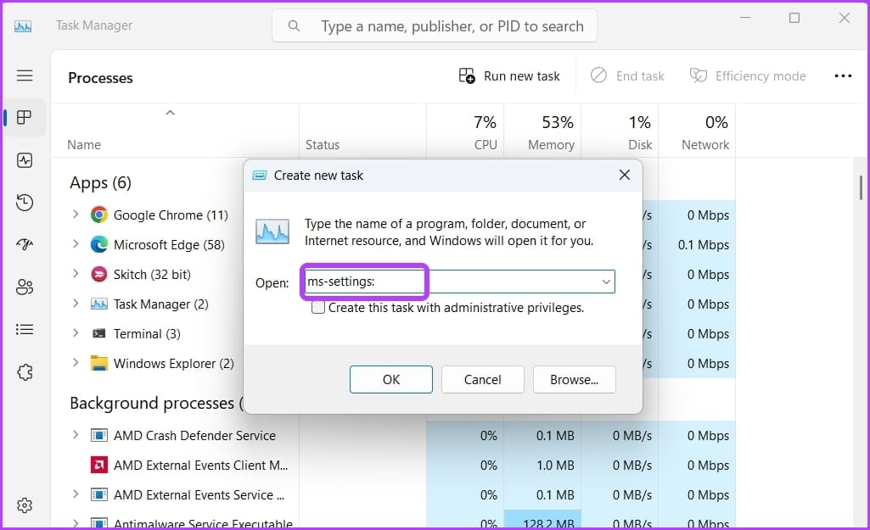Select the Processes sidebar icon
Screen dimensions: 870x530
pos(25,118)
